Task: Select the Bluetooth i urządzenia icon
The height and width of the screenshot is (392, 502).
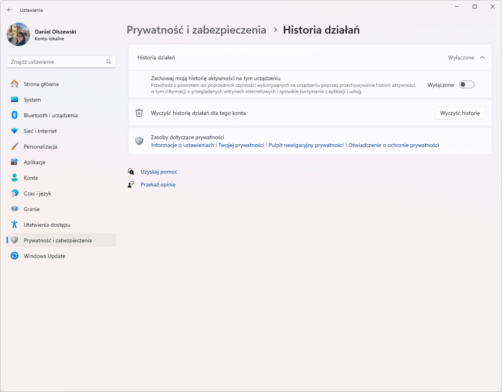Action: tap(15, 115)
